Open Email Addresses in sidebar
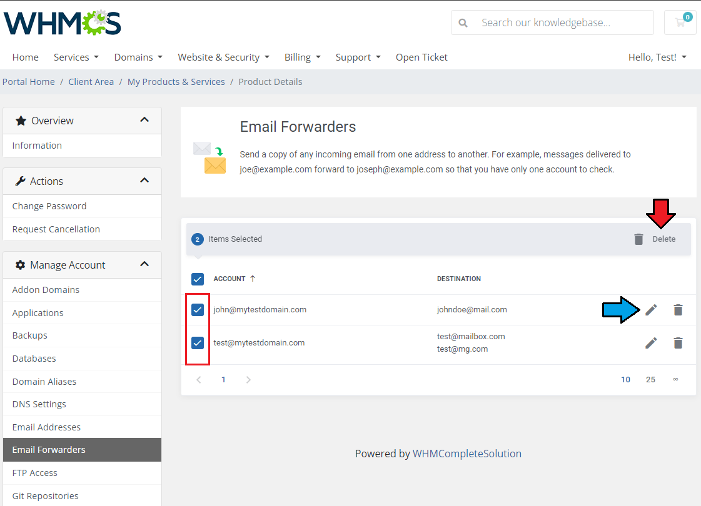The image size is (701, 506). click(83, 427)
